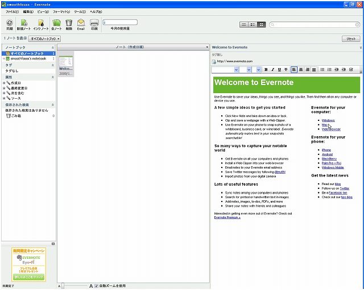Insert a to-do checkbox

click(351, 69)
